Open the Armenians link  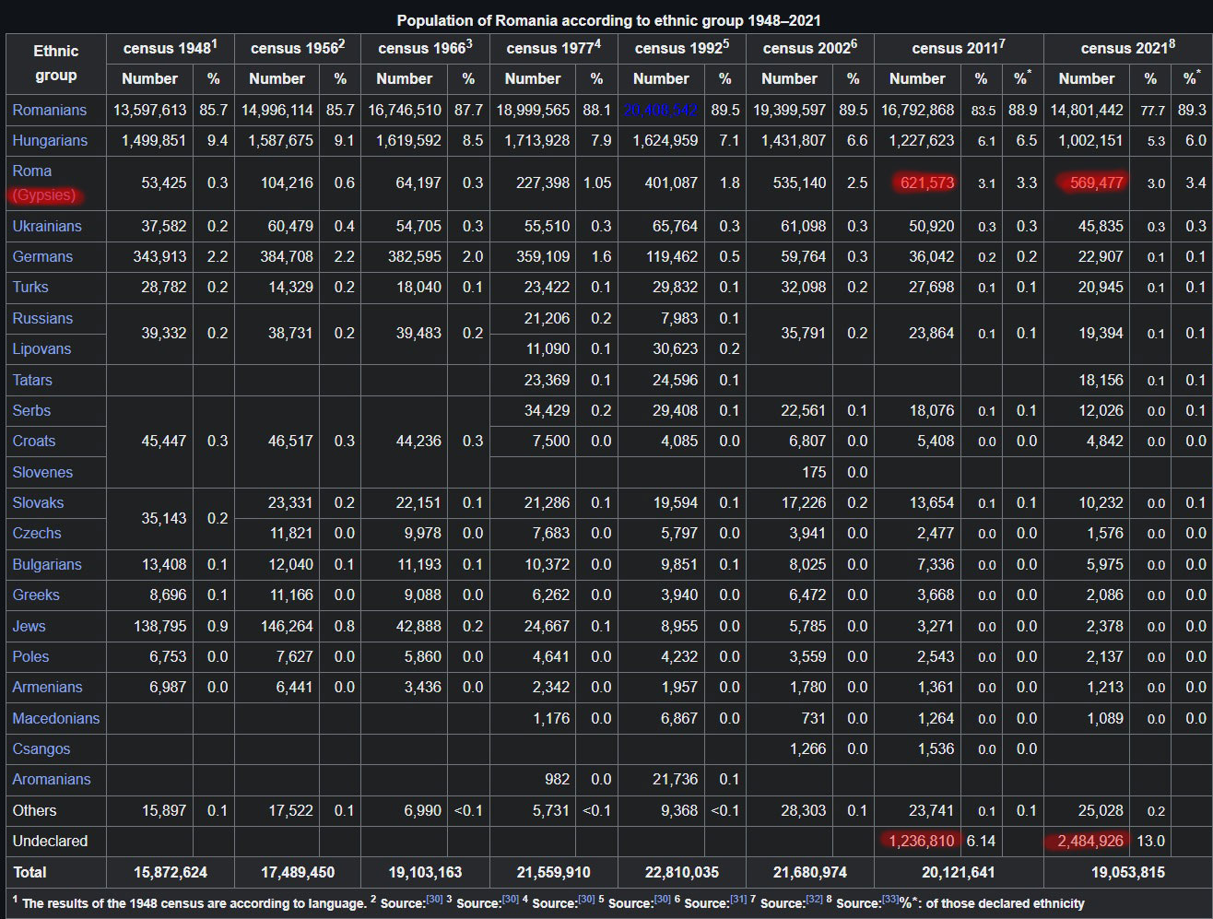pyautogui.click(x=47, y=687)
